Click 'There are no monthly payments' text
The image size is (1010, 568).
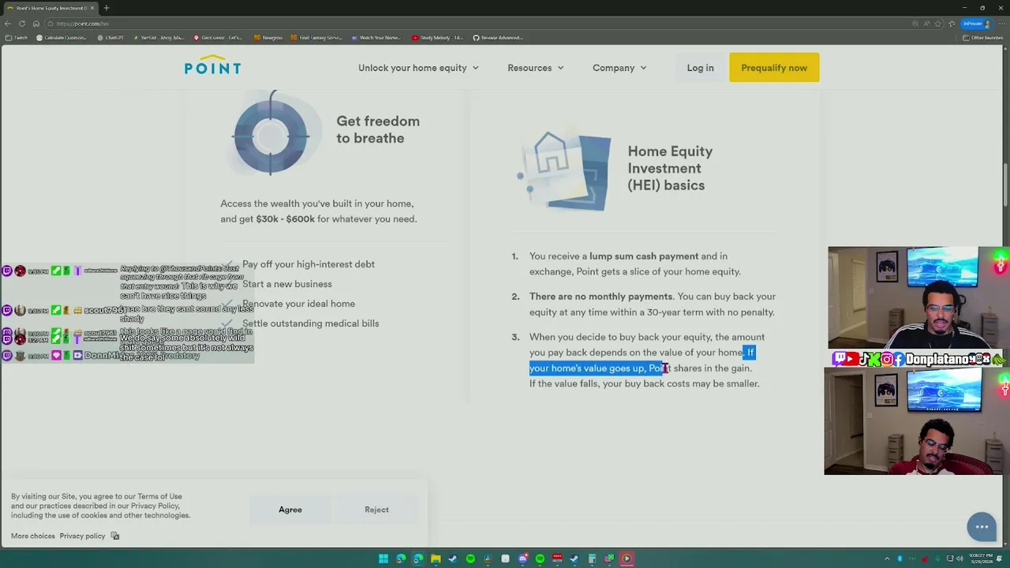(x=600, y=297)
